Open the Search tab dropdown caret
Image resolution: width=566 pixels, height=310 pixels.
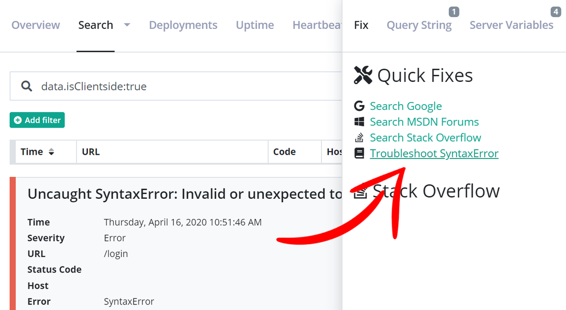pos(127,25)
